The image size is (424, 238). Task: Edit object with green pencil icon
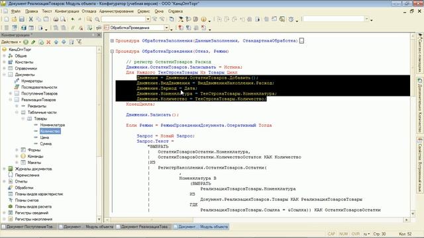click(x=33, y=42)
